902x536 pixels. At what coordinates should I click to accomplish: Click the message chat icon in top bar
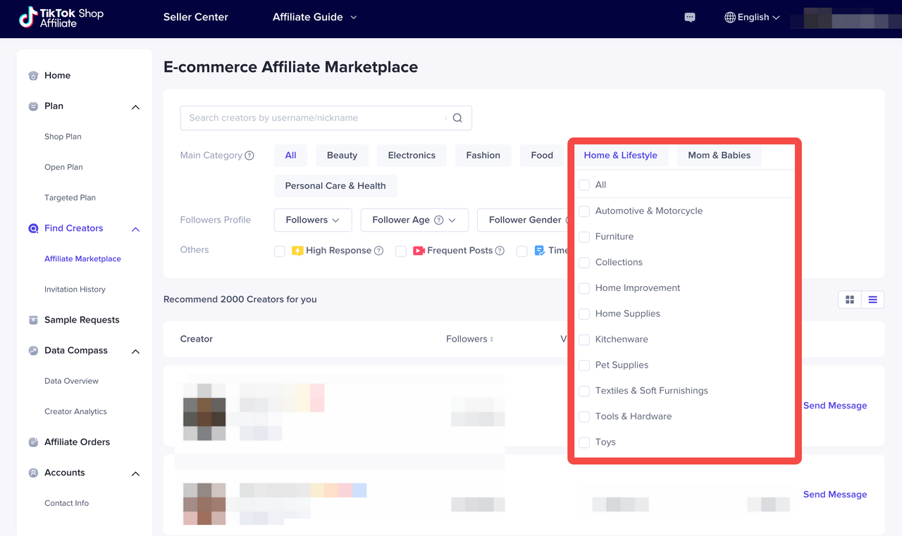tap(689, 17)
